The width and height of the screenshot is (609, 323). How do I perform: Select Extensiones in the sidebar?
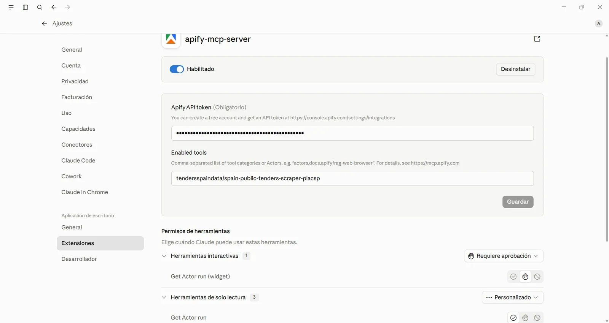[x=100, y=243]
